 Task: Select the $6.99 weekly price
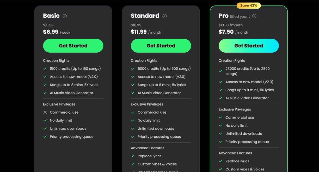[51, 32]
